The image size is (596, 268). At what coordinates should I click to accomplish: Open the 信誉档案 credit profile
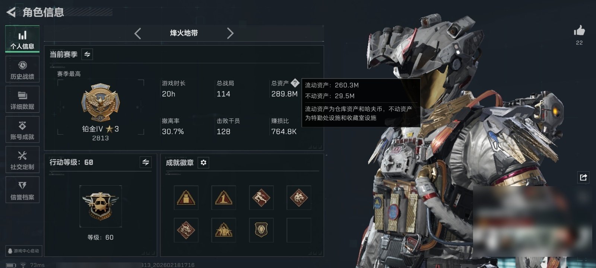pos(22,190)
